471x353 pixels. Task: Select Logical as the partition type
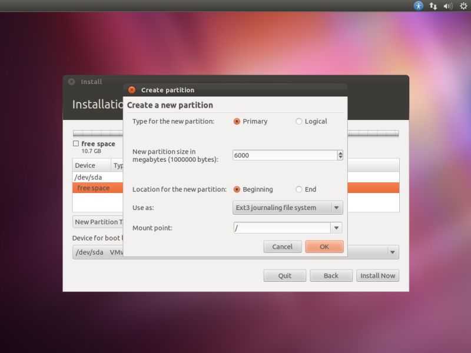click(x=299, y=121)
